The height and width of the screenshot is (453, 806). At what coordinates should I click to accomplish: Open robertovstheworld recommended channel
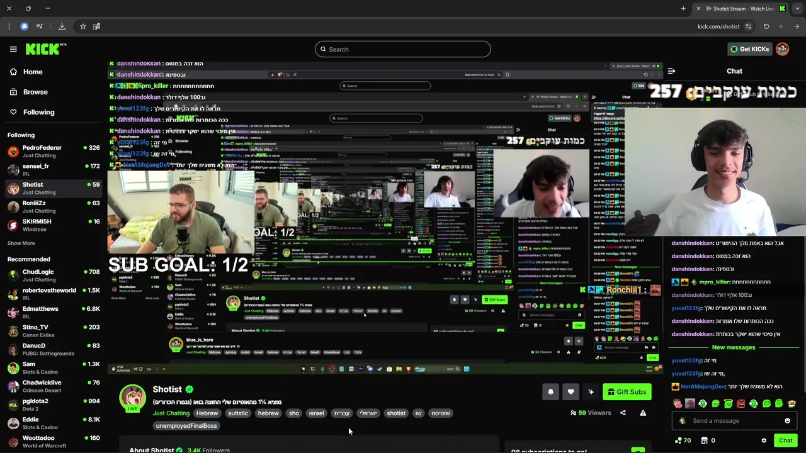54,294
